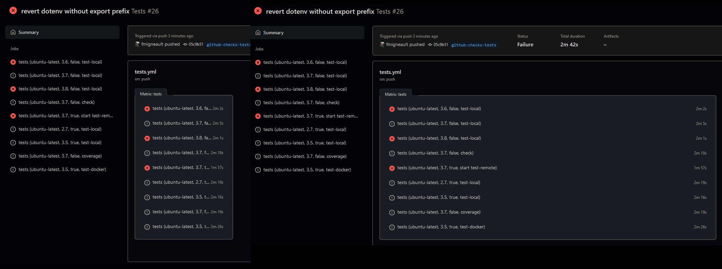Viewport: 722px width, 269px height.
Task: Select the Matrix: tests tab in the left view
Action: tap(151, 94)
